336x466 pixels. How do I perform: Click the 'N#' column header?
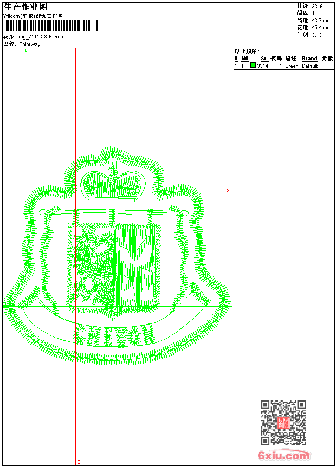[x=245, y=59]
